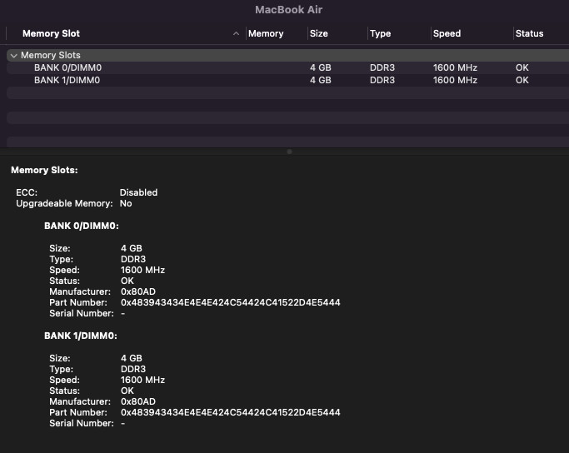This screenshot has height=453, width=569.
Task: Click BANK 1 details Speed 1600 MHz
Action: (x=143, y=380)
